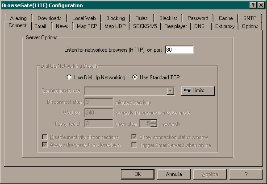The image size is (267, 184).
Task: Go to the Rules tab
Action: tap(142, 18)
